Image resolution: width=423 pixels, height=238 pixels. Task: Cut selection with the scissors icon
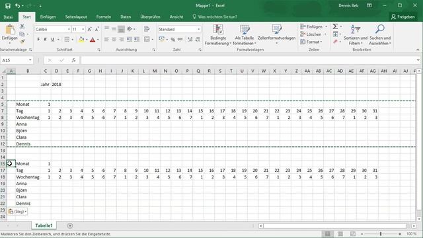click(x=22, y=26)
